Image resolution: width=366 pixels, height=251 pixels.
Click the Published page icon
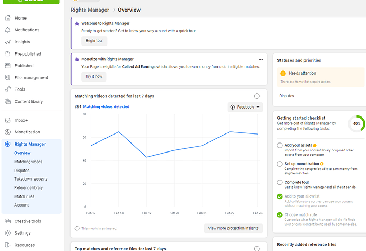pos(8,66)
